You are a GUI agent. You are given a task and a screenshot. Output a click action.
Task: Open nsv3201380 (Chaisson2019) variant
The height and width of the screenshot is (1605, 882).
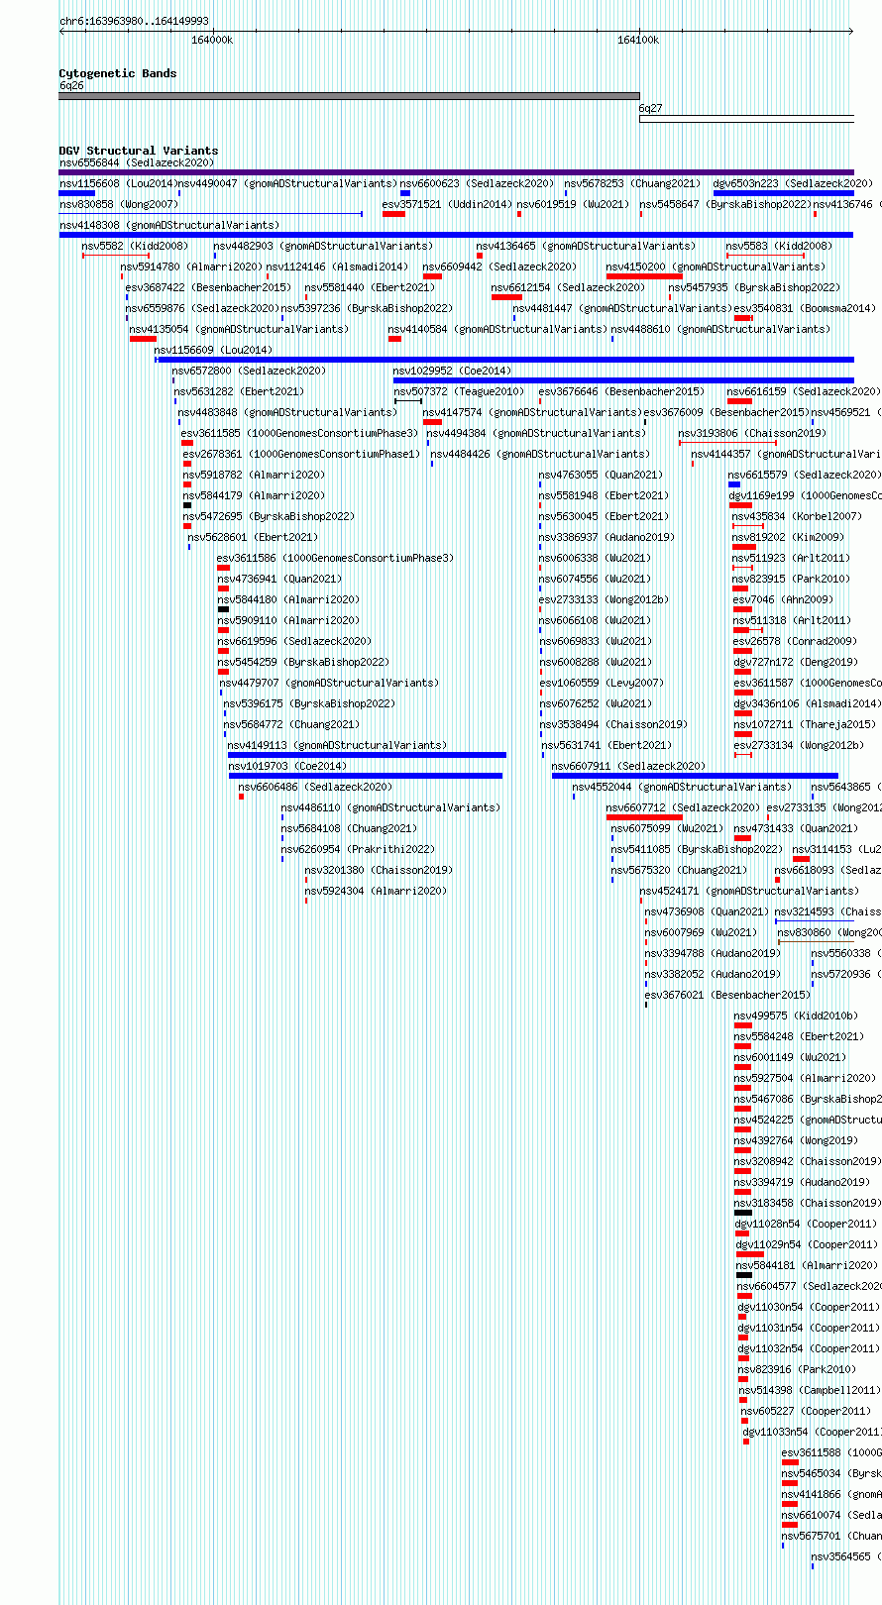click(379, 870)
